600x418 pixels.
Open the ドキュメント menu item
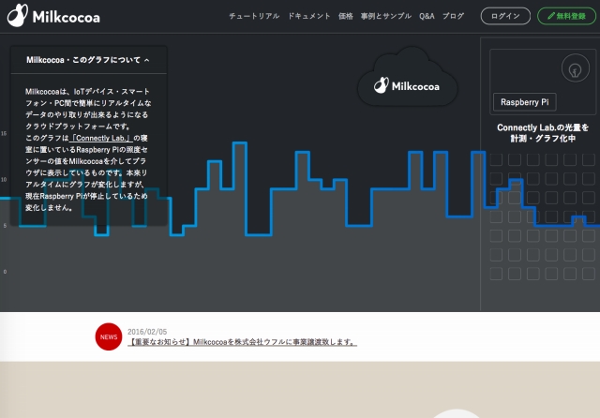[308, 16]
